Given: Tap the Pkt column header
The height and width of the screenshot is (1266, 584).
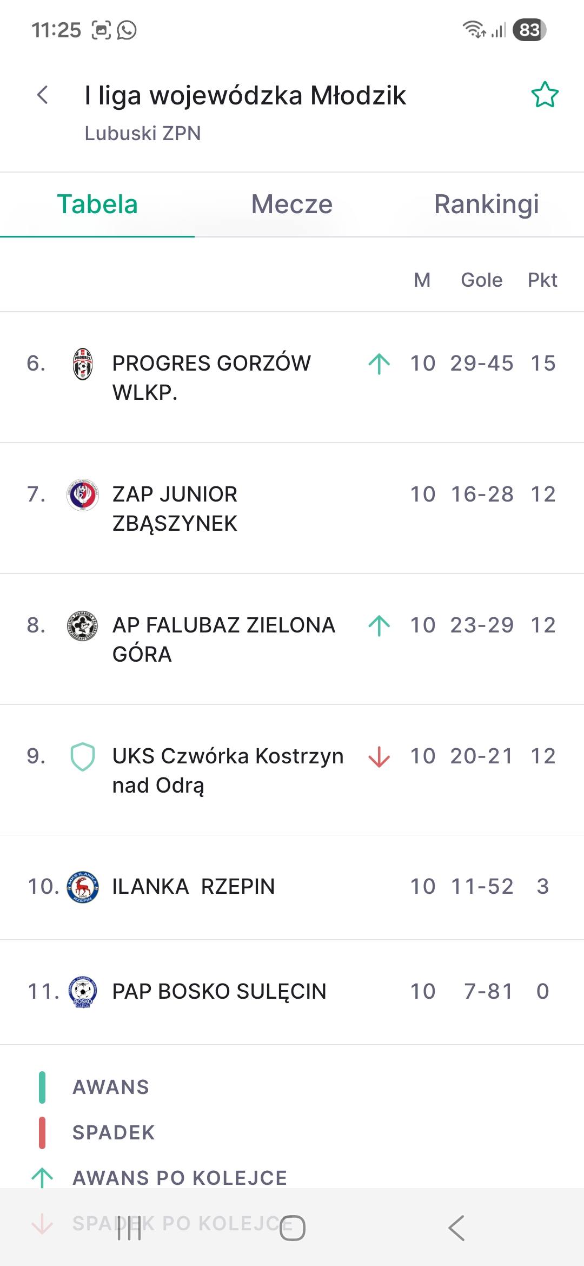Looking at the screenshot, I should click(x=542, y=280).
